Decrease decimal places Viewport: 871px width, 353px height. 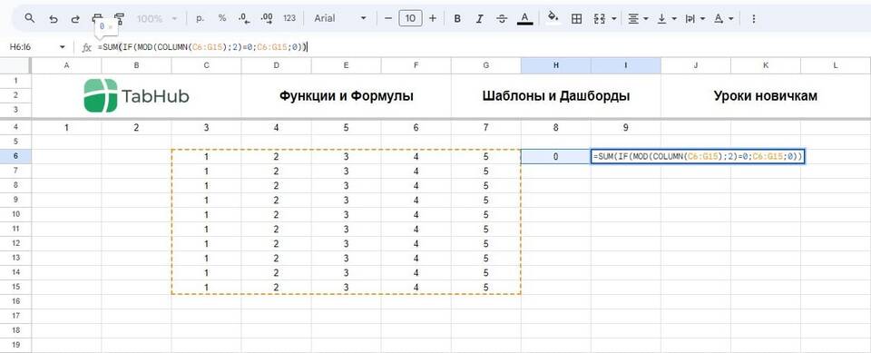click(244, 18)
